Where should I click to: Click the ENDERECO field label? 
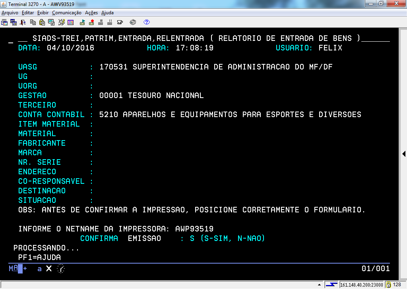click(37, 172)
